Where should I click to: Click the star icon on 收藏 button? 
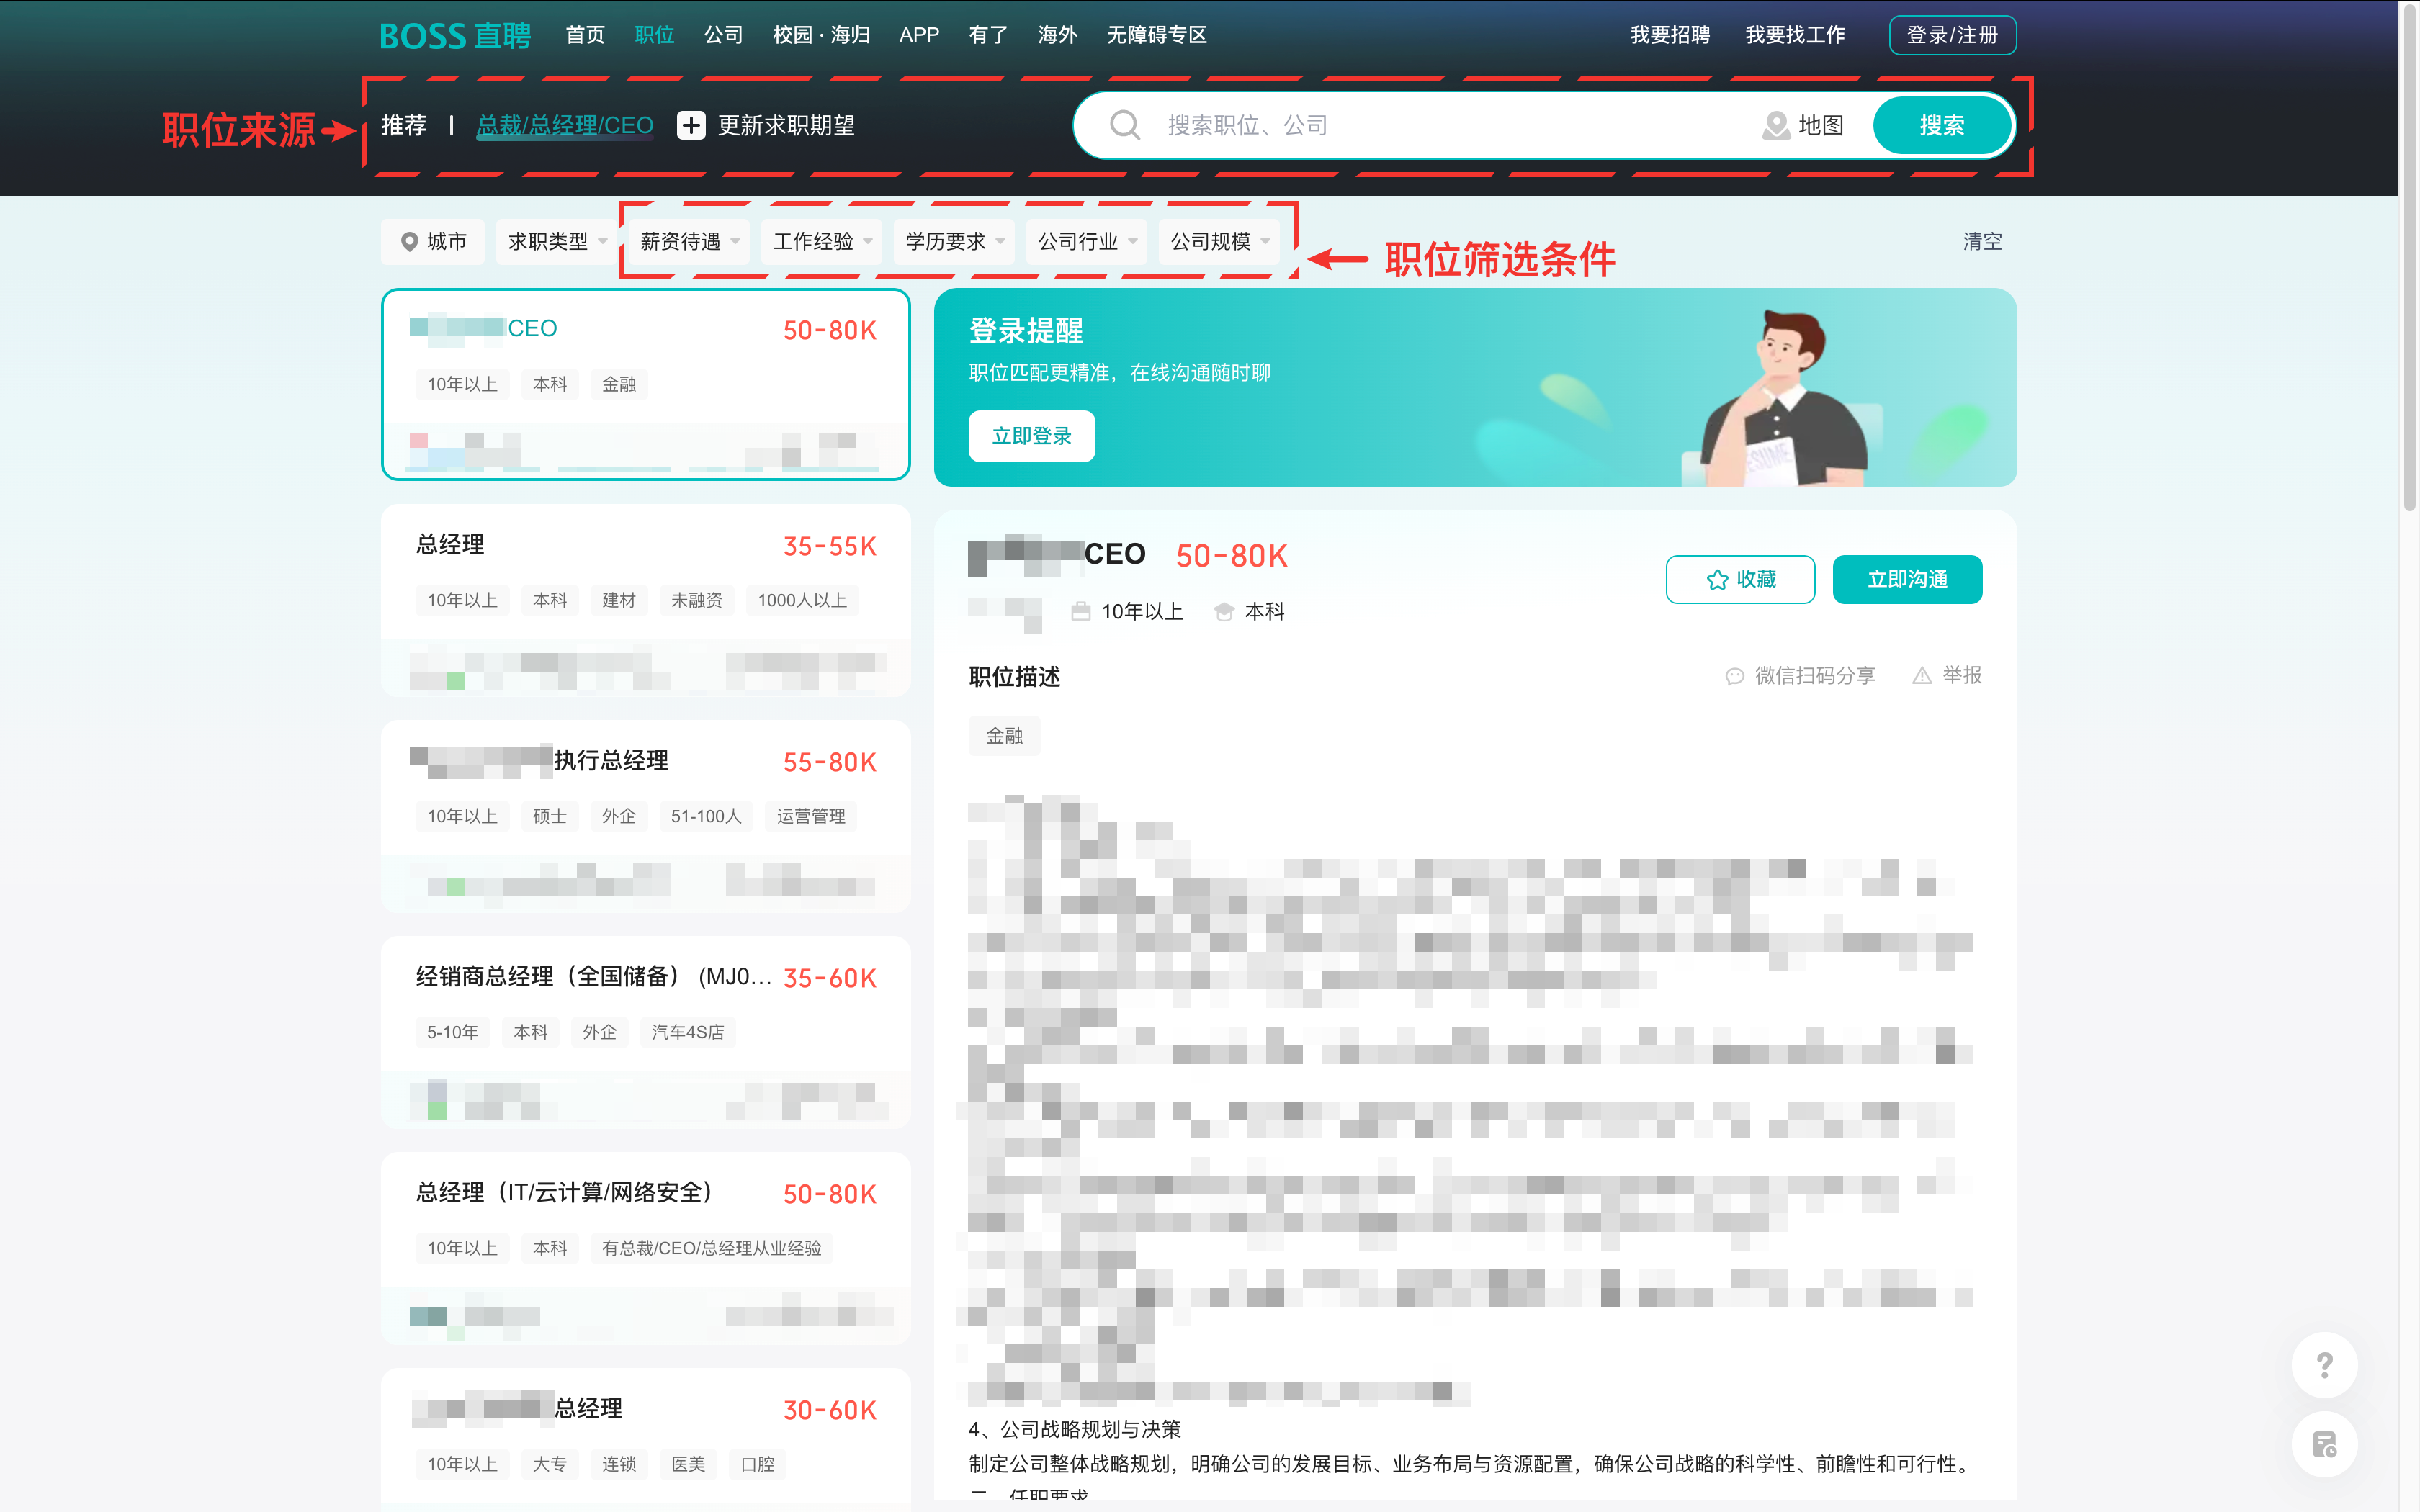(1717, 580)
